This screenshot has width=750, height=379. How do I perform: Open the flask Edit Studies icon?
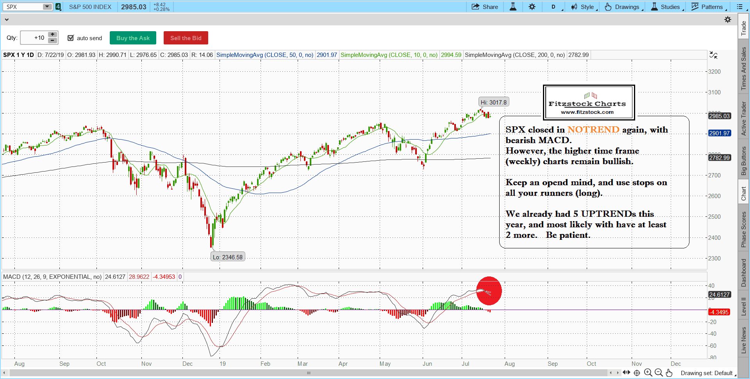point(513,7)
